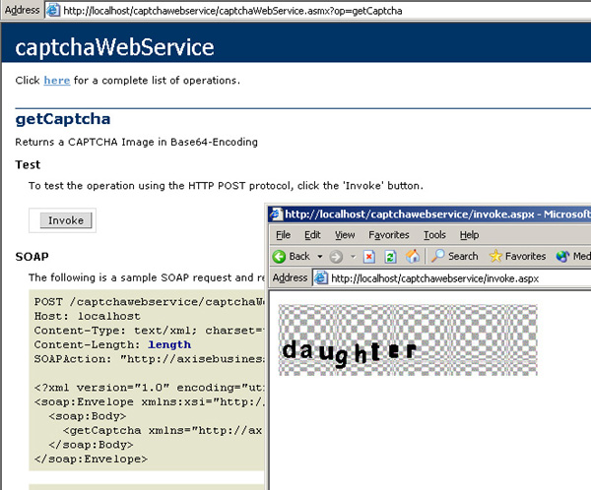Click the blue 'length' placeholder text
The height and width of the screenshot is (490, 591).
pos(169,344)
